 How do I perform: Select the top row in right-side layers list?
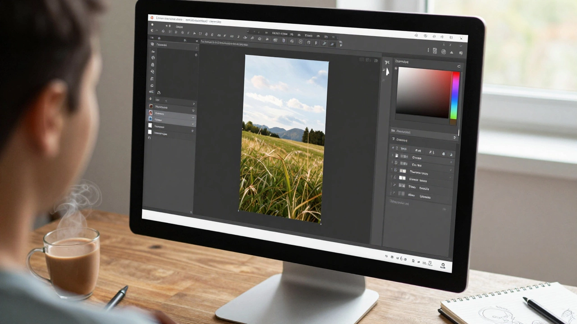pos(422,157)
